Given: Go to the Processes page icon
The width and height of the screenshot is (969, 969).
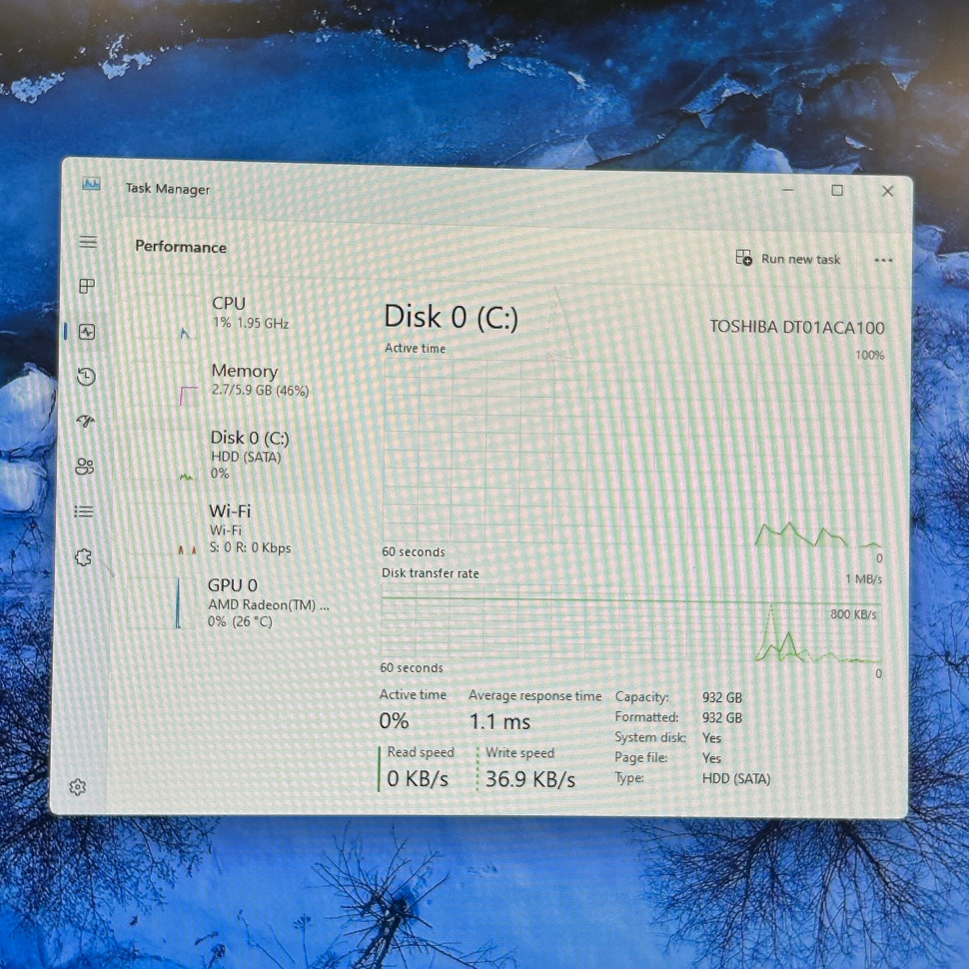Looking at the screenshot, I should coord(87,286).
